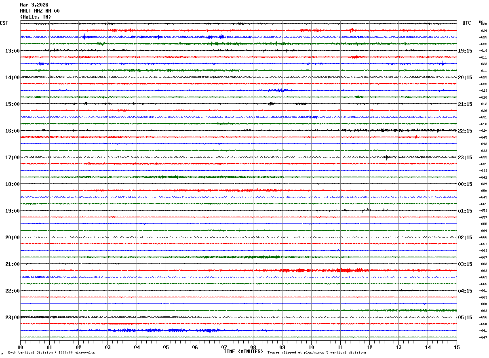489x358 pixels.
Task: Click minute tick label "09" on bottom axis
Action: (282, 347)
